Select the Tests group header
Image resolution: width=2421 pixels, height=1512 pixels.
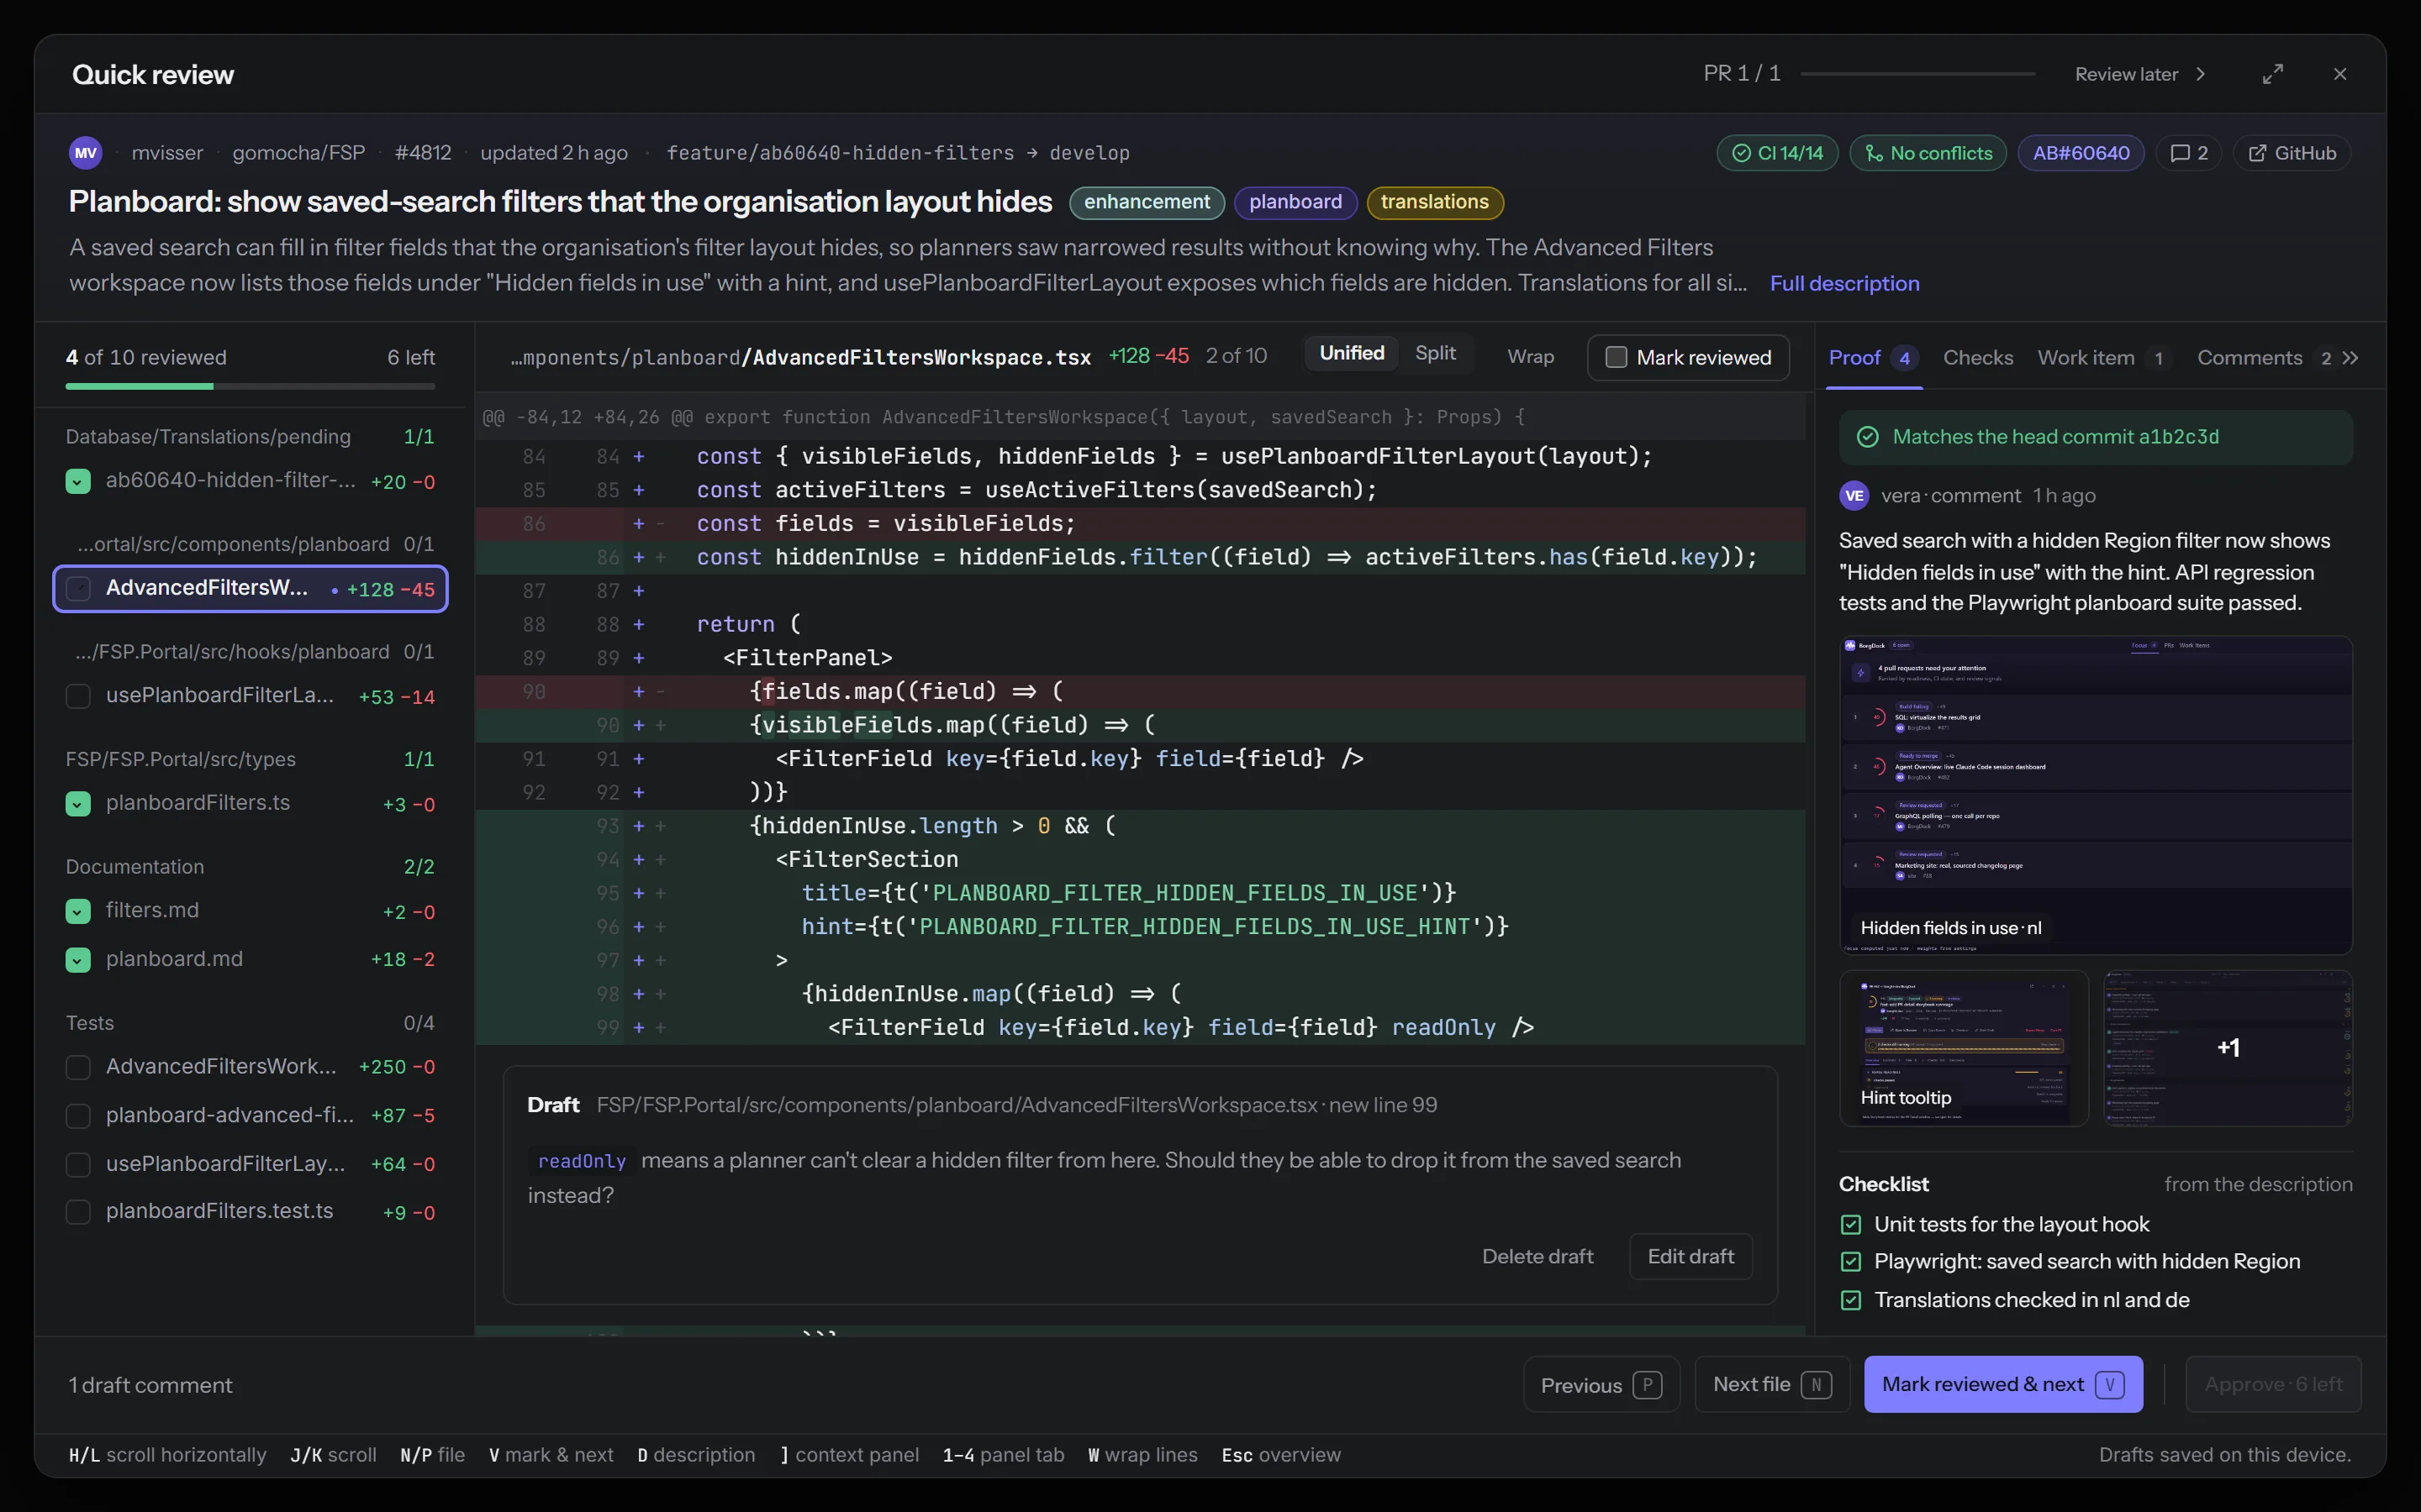coord(251,1023)
